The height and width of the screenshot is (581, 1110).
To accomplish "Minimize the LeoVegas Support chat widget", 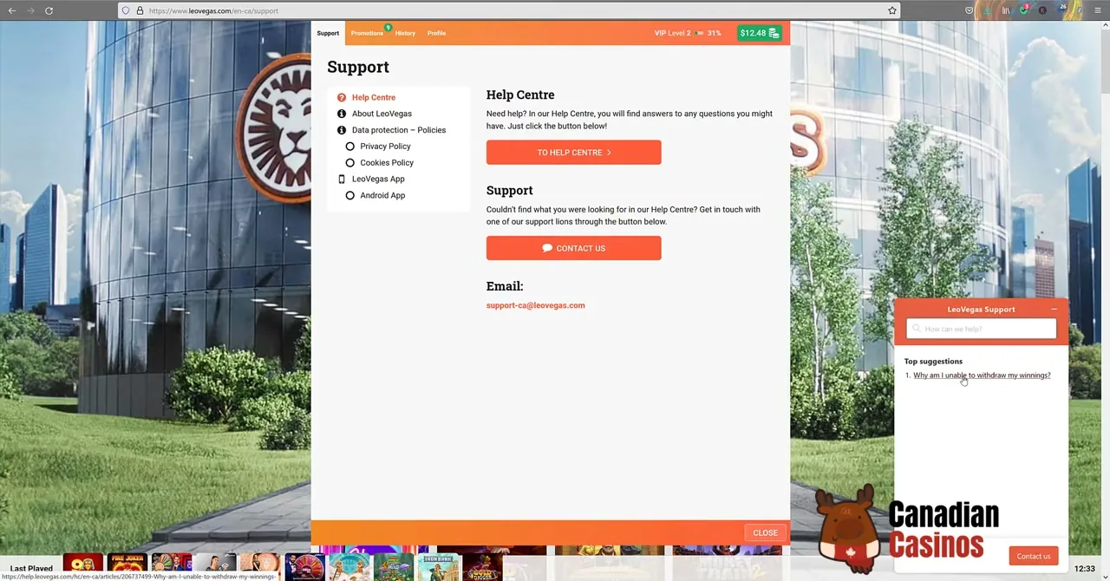I will click(x=1054, y=309).
